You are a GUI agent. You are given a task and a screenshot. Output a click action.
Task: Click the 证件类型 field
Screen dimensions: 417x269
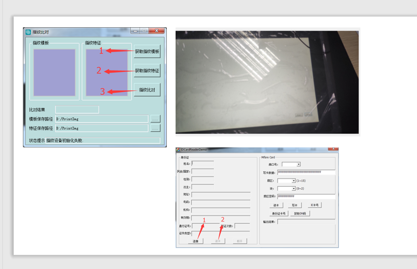coord(221,233)
